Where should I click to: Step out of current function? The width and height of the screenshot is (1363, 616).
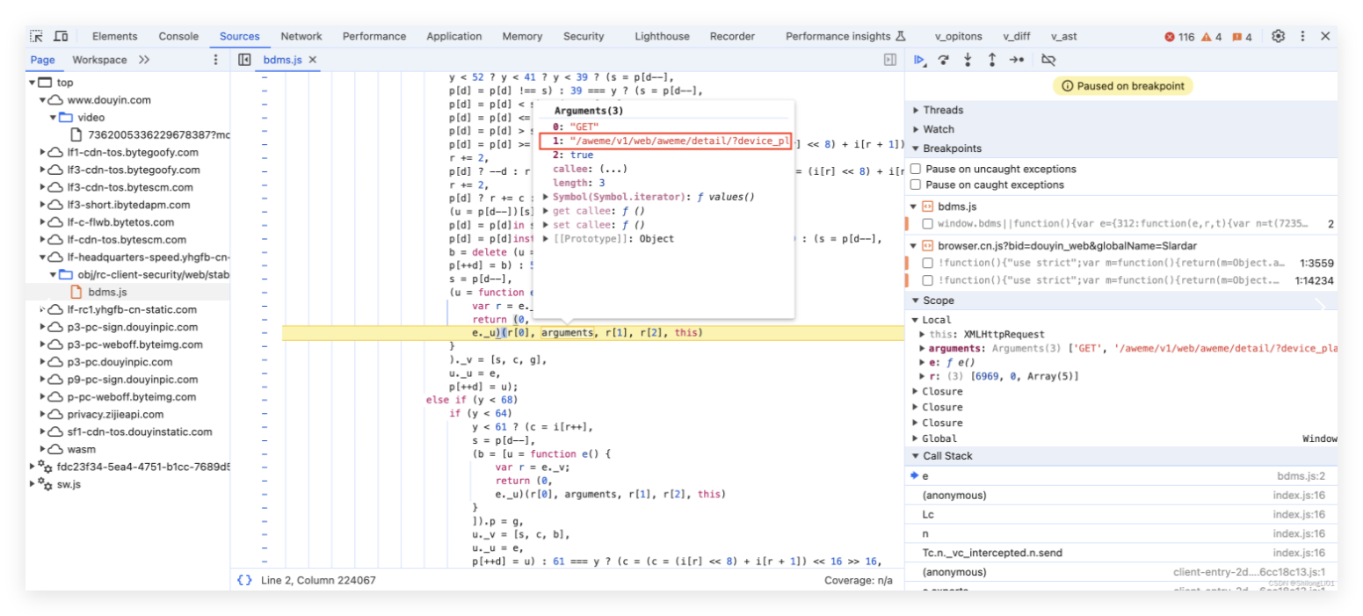click(x=992, y=60)
